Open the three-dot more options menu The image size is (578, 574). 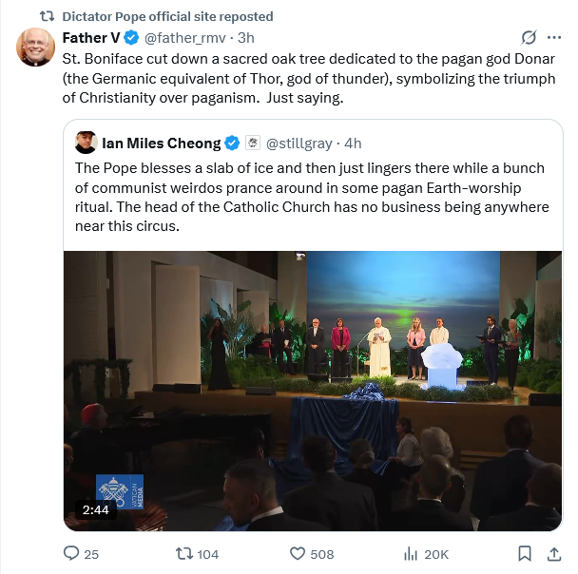coord(554,38)
